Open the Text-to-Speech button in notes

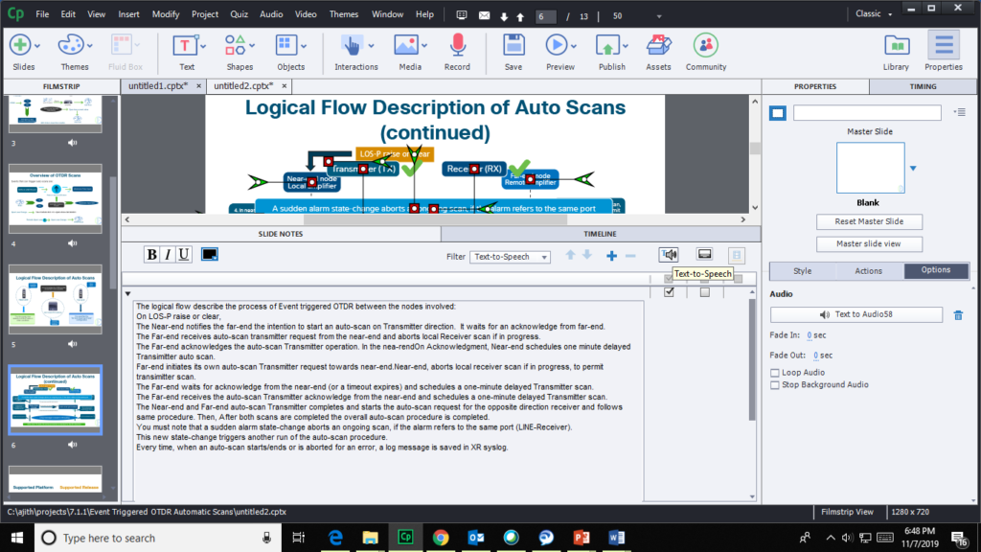[668, 254]
